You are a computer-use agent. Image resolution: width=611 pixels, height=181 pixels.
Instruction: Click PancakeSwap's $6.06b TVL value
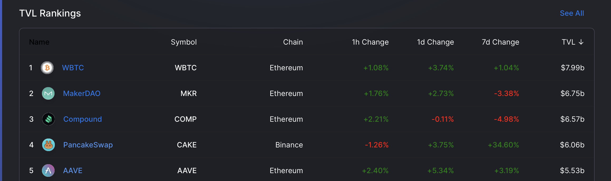coord(572,145)
